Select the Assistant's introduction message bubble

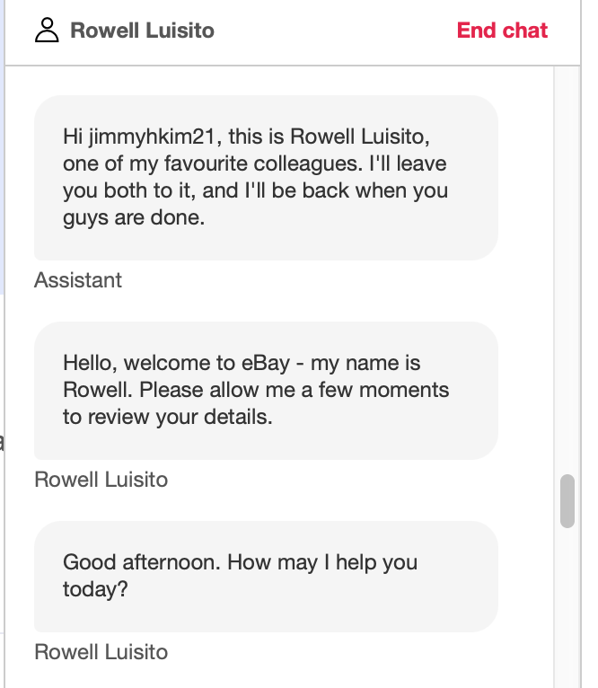[266, 178]
